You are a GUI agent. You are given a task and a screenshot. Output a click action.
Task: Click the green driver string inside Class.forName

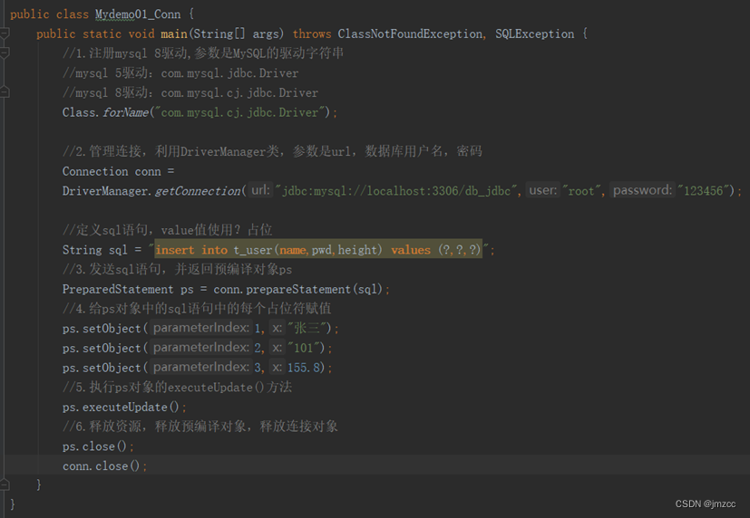click(239, 112)
